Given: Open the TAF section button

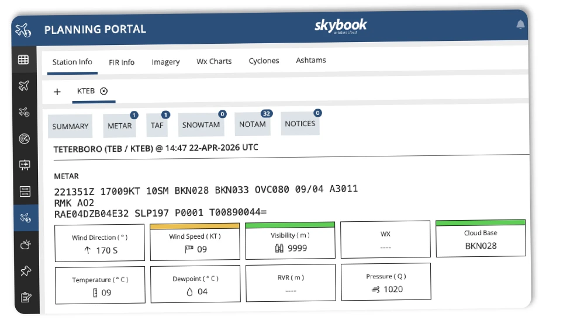Looking at the screenshot, I should [157, 126].
